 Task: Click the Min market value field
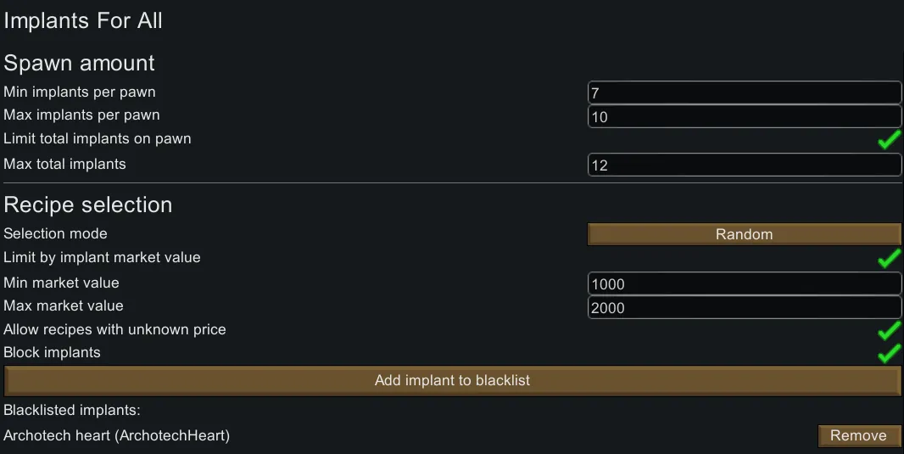coord(744,284)
